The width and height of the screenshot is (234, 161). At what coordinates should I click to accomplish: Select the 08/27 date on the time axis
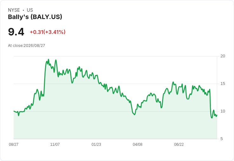pos(14,145)
